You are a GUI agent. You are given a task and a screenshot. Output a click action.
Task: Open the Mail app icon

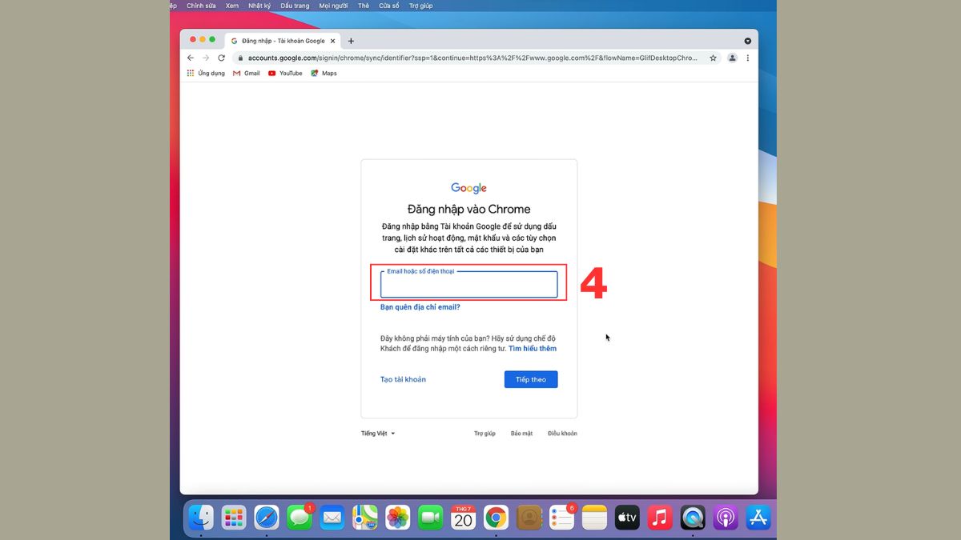332,518
